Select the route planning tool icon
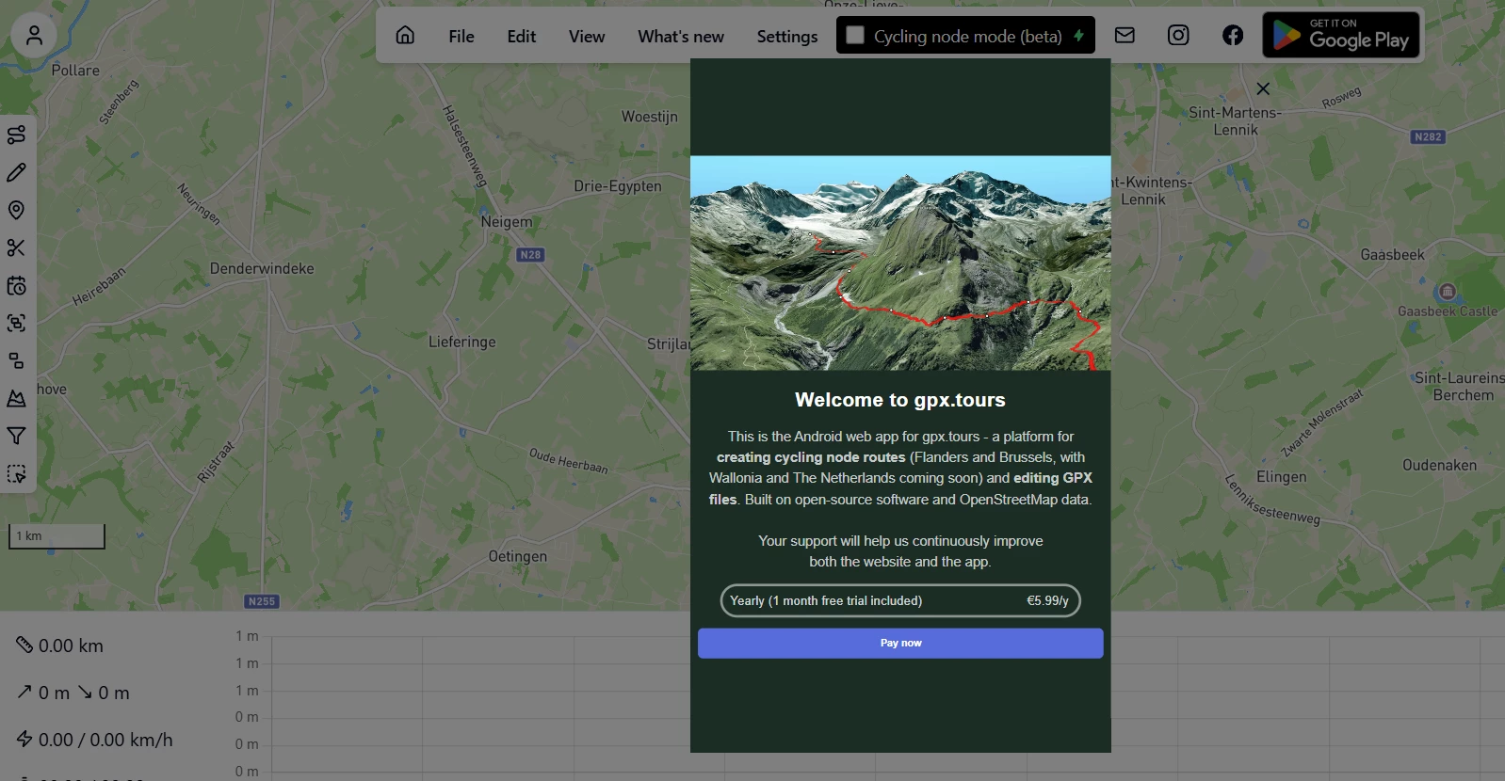Screen dimensions: 1505x781 click(x=16, y=135)
